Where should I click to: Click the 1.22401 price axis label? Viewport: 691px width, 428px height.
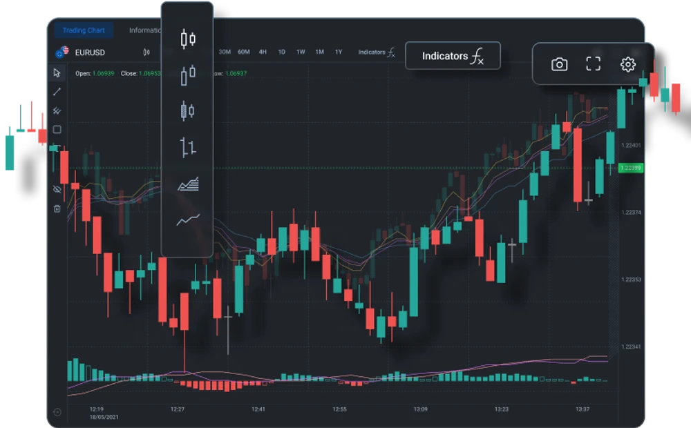click(x=631, y=145)
